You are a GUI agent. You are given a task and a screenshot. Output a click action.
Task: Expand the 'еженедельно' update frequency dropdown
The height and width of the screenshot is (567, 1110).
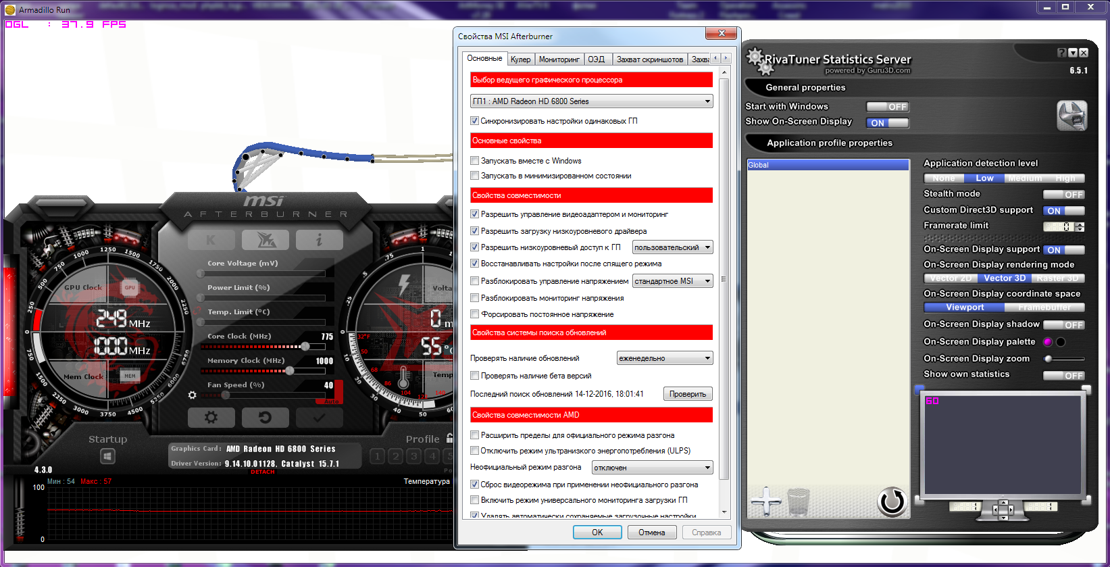(x=664, y=358)
